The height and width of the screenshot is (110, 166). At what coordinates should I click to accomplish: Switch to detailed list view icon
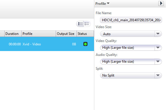tap(80, 24)
